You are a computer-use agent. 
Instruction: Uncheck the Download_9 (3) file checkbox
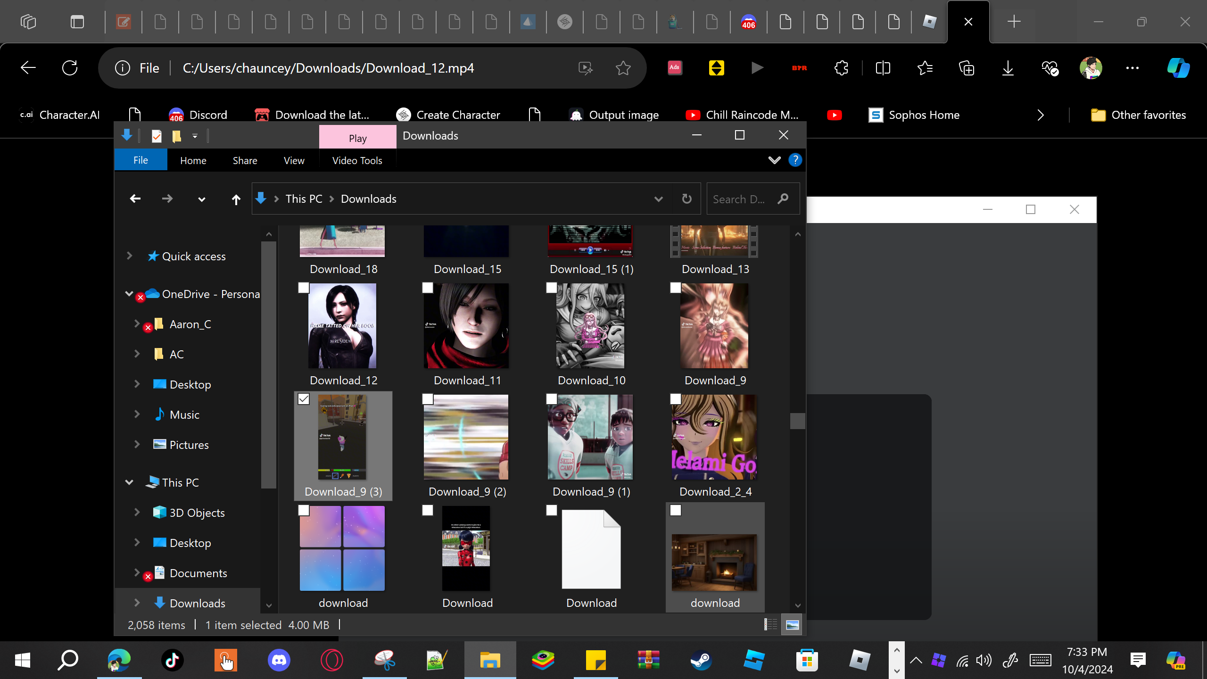coord(304,399)
